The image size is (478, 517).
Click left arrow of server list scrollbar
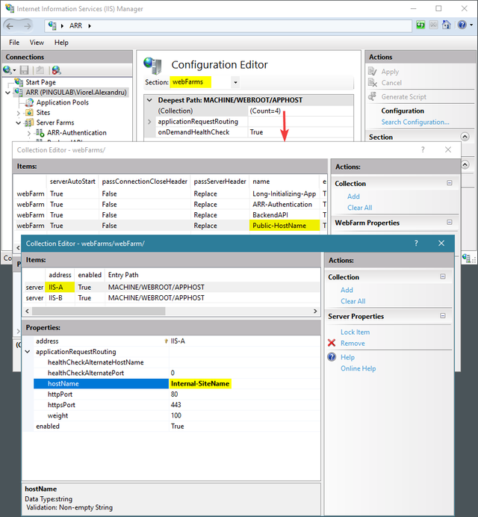(28, 311)
